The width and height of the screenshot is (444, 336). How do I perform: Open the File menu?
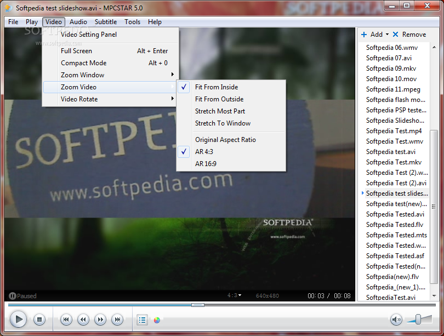tap(13, 22)
